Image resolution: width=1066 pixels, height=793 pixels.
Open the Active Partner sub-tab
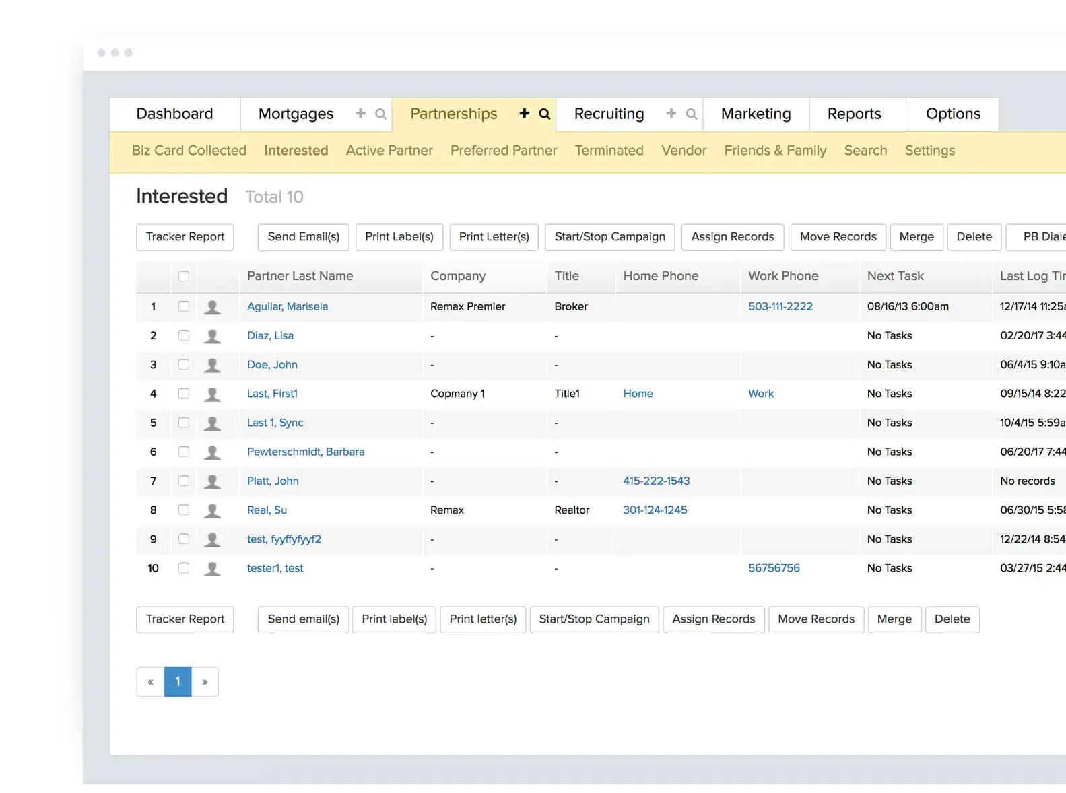pyautogui.click(x=389, y=151)
